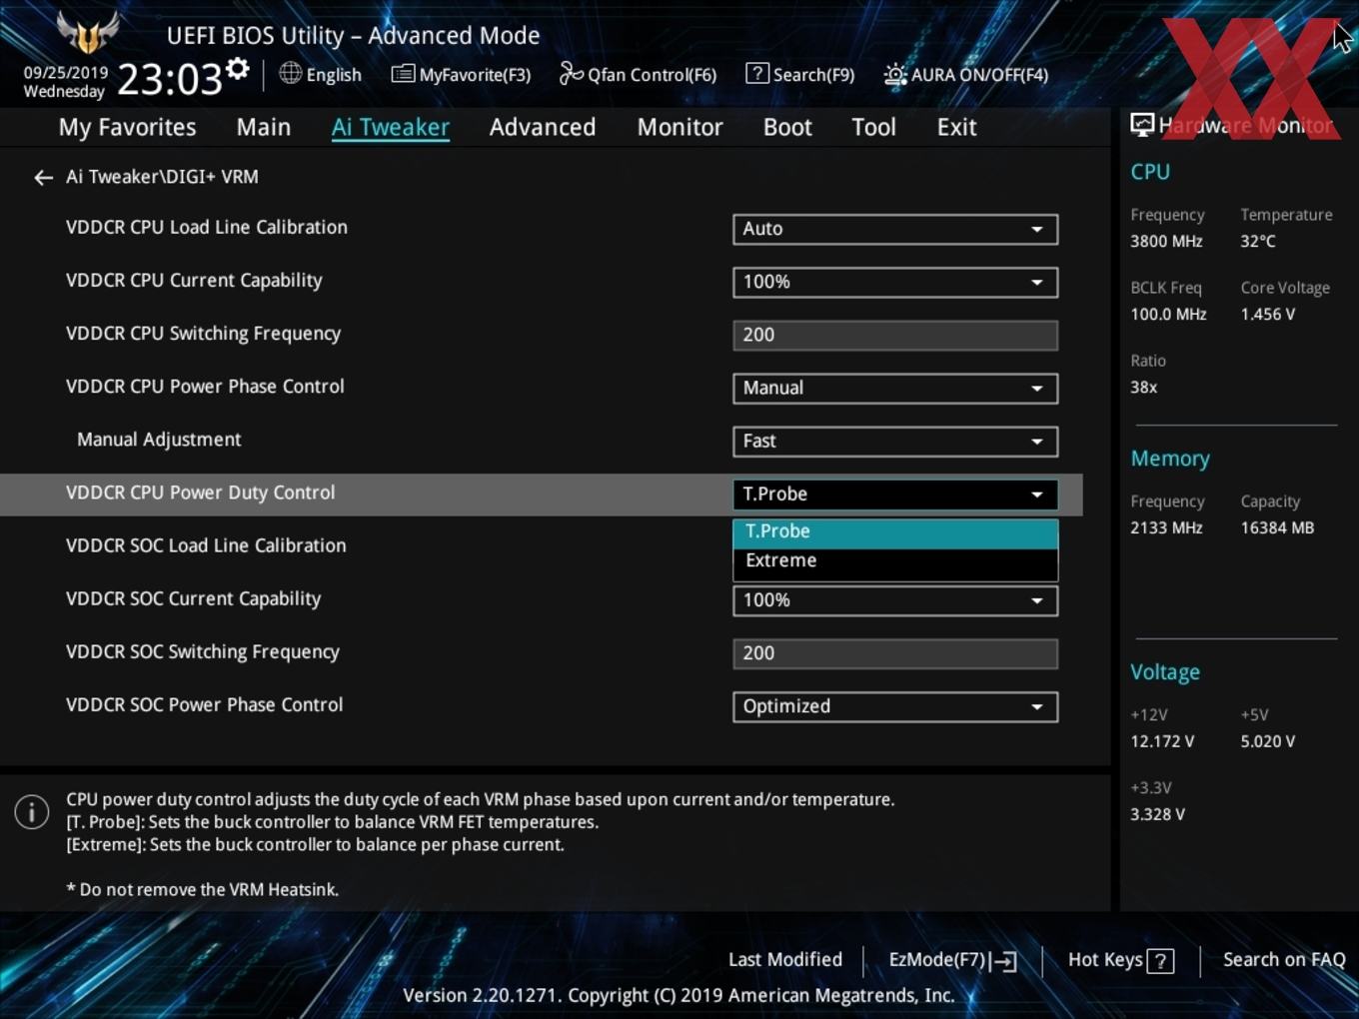This screenshot has height=1019, width=1359.
Task: Select VDDCR SOC Load Line Calibration label
Action: (206, 545)
